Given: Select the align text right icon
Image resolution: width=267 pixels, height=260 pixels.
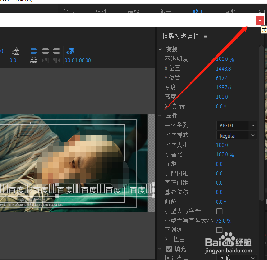Looking at the screenshot, I should [56, 51].
